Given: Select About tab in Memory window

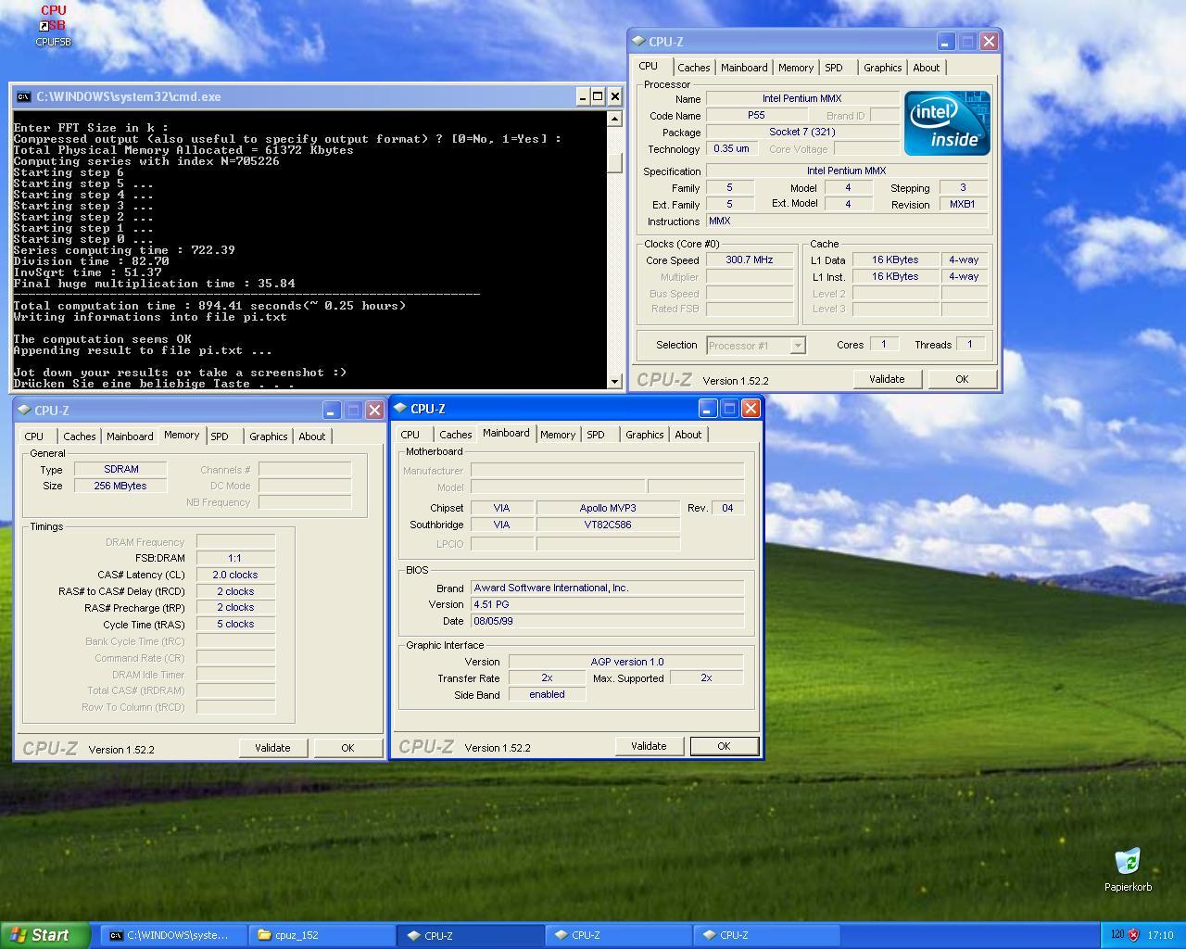Looking at the screenshot, I should click(311, 437).
